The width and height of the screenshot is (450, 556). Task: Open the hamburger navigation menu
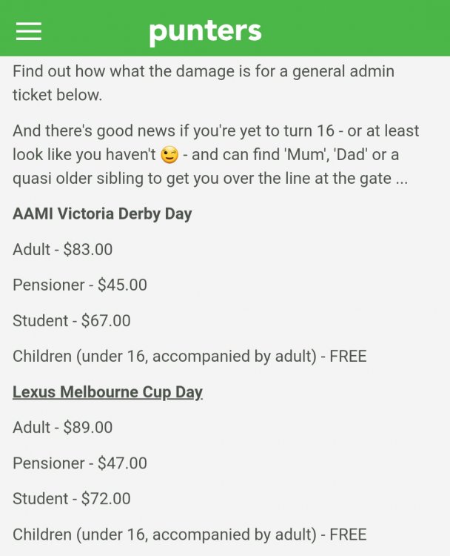pos(29,30)
